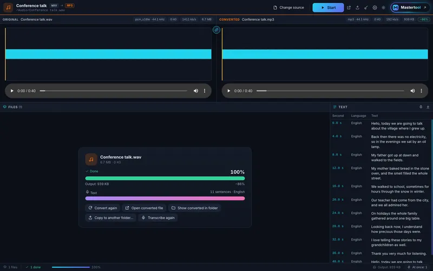433x271 pixels.
Task: Open settings via the gear icon
Action: pos(375,8)
